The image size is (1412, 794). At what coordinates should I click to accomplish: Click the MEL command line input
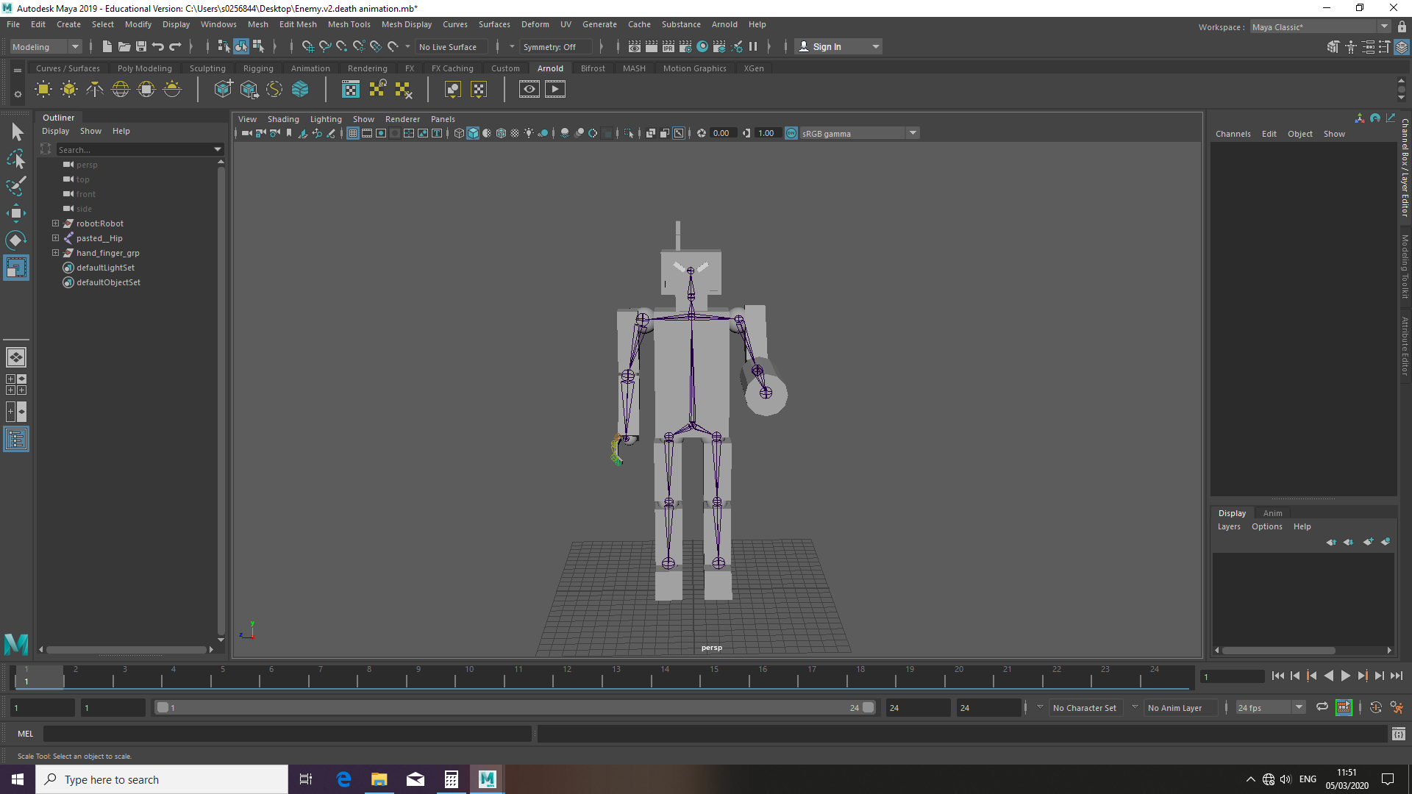point(287,734)
